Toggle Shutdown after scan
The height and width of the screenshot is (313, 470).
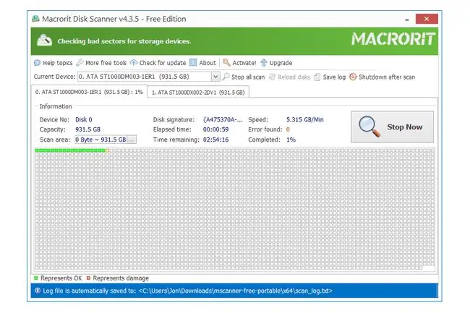(383, 77)
